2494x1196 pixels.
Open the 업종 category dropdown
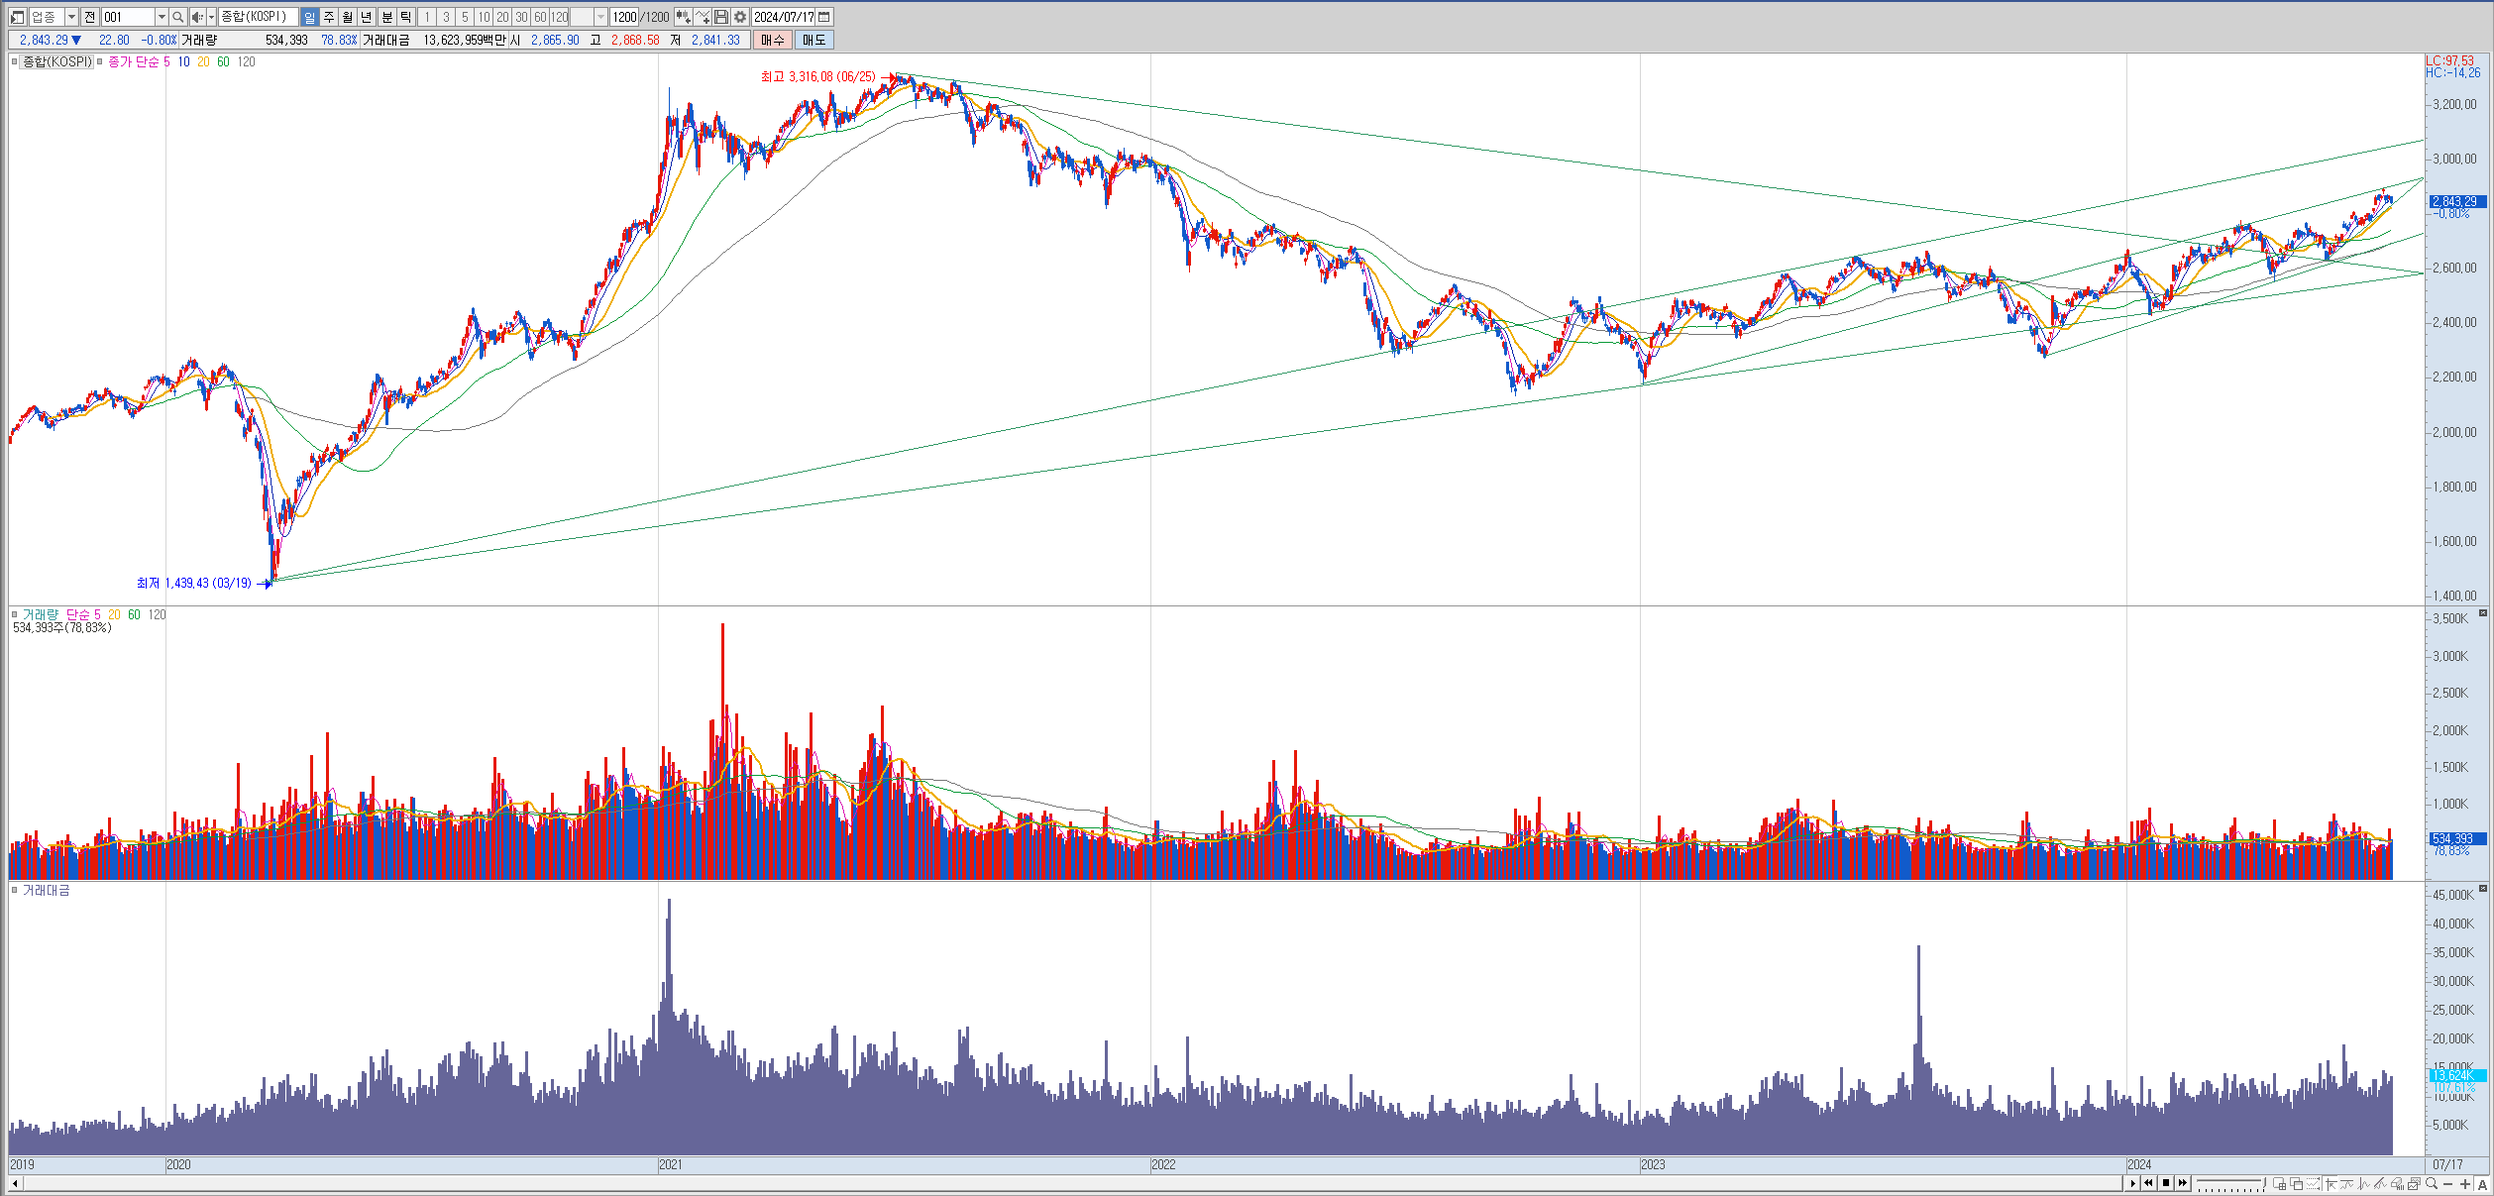click(x=71, y=17)
